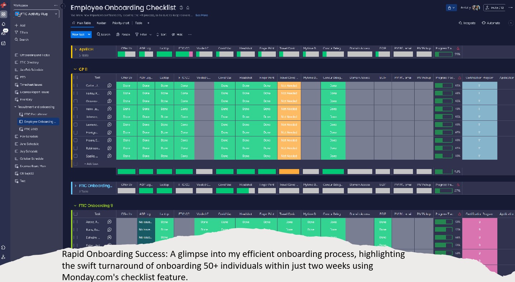Image resolution: width=515 pixels, height=282 pixels.
Task: Select the Hahn row checkbox
Action: (x=76, y=109)
